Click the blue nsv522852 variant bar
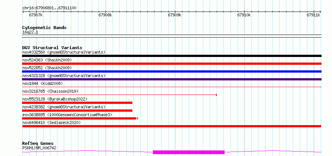Viewport: 332px width, 156px height. click(172, 71)
